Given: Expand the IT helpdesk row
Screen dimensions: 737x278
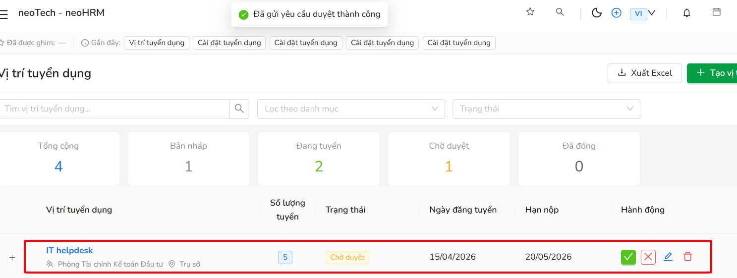Looking at the screenshot, I should point(12,258).
